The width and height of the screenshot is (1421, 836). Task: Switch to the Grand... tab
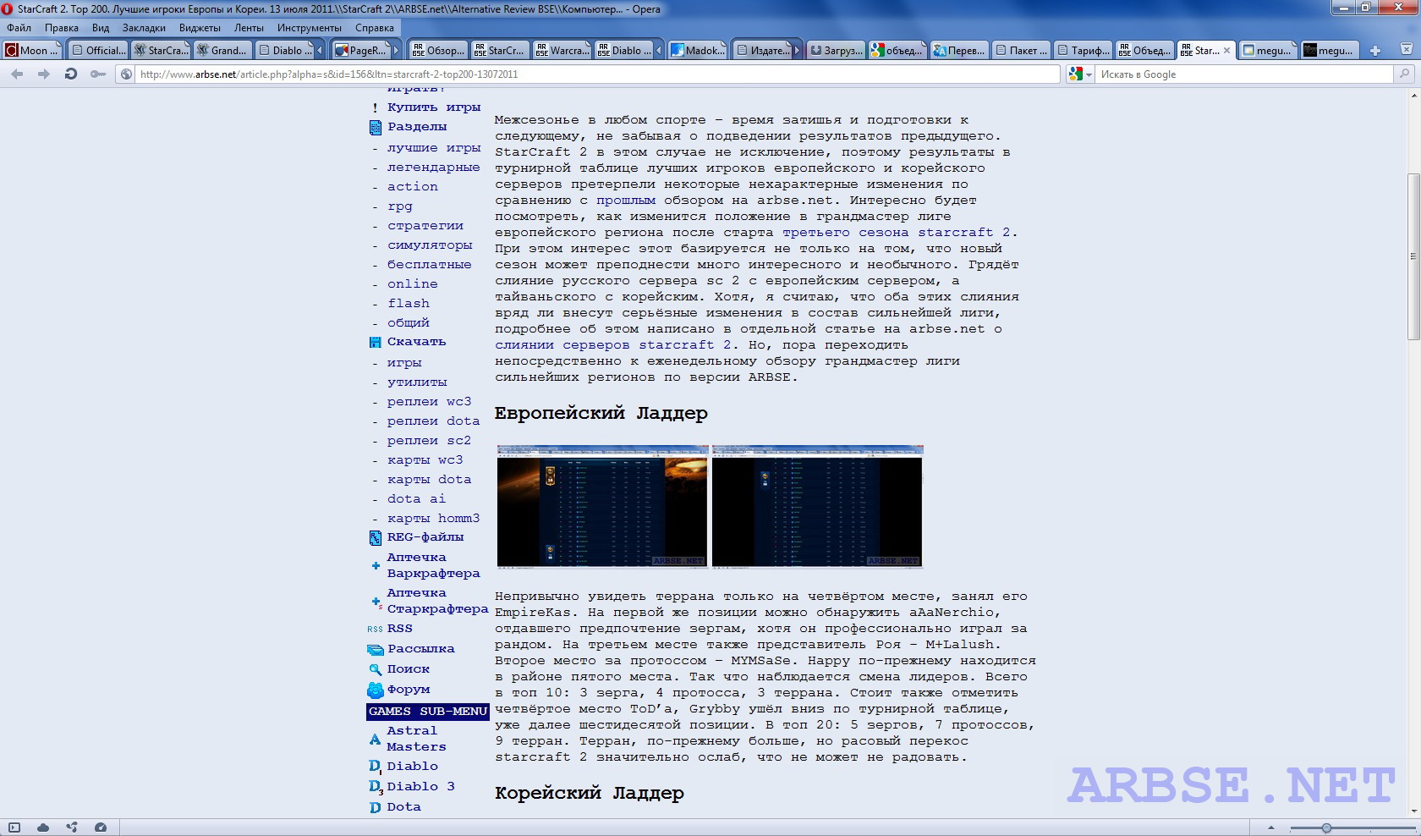click(222, 51)
